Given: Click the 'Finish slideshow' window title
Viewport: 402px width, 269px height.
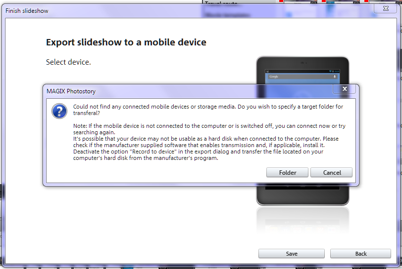Looking at the screenshot, I should click(x=27, y=11).
